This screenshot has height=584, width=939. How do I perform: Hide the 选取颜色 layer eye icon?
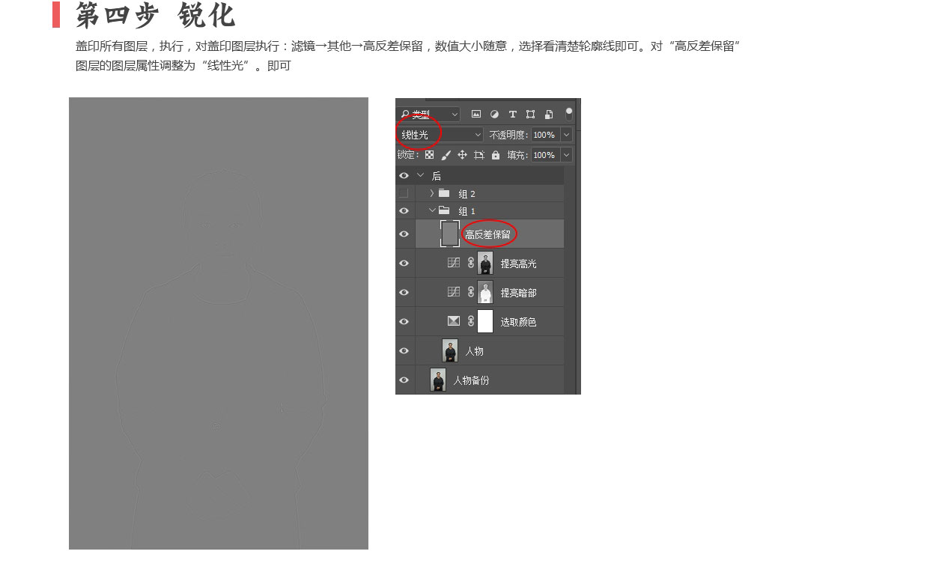[404, 322]
